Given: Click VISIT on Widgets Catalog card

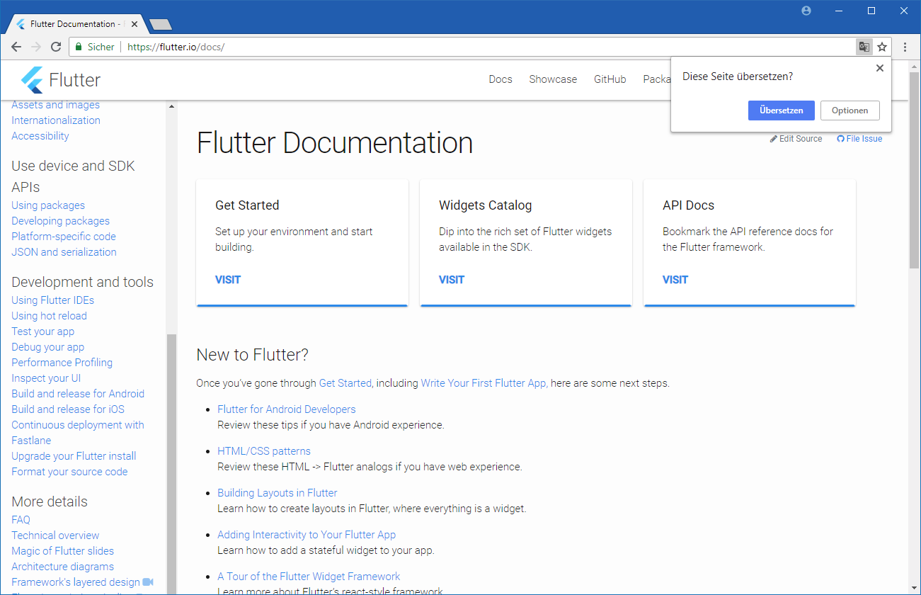Looking at the screenshot, I should 452,280.
